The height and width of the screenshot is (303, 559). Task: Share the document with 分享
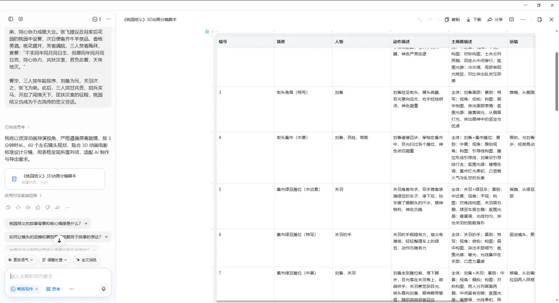pos(495,20)
